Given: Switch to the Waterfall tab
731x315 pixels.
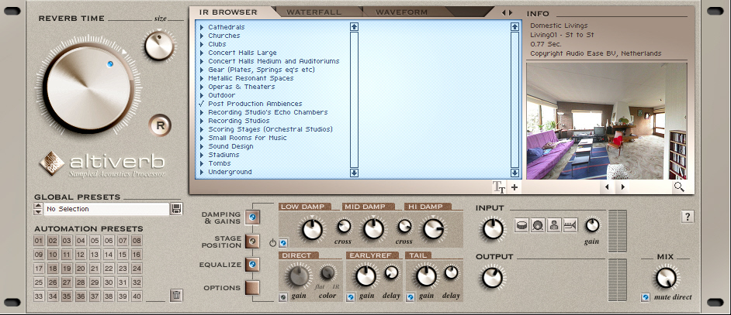Looking at the screenshot, I should tap(314, 12).
